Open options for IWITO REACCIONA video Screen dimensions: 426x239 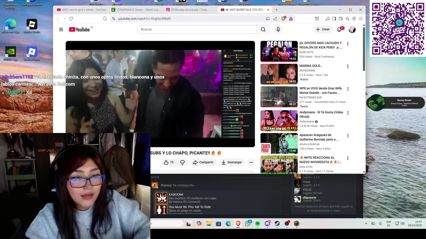click(348, 158)
